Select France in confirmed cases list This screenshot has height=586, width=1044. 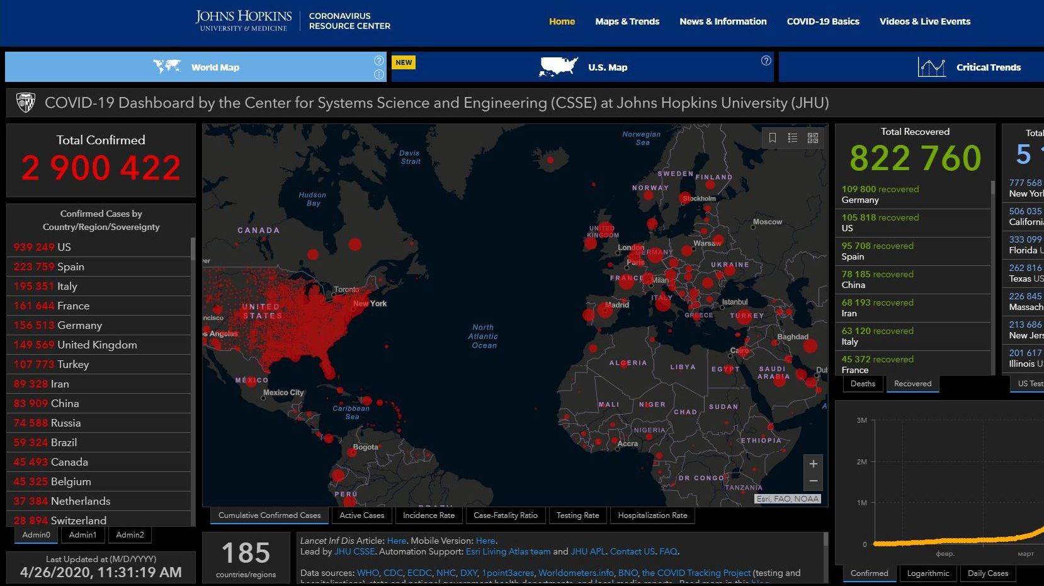[98, 306]
